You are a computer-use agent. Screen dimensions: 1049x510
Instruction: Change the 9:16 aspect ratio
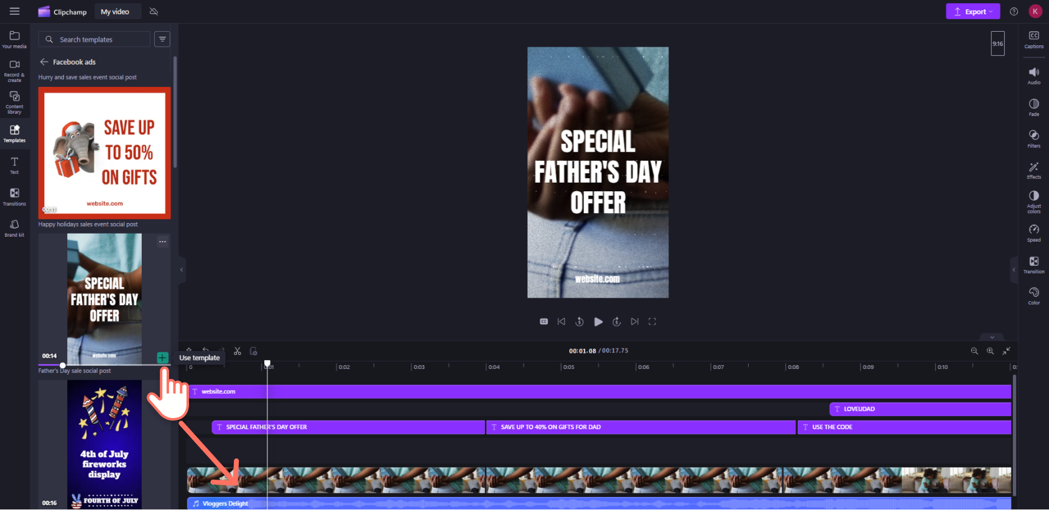click(x=997, y=43)
